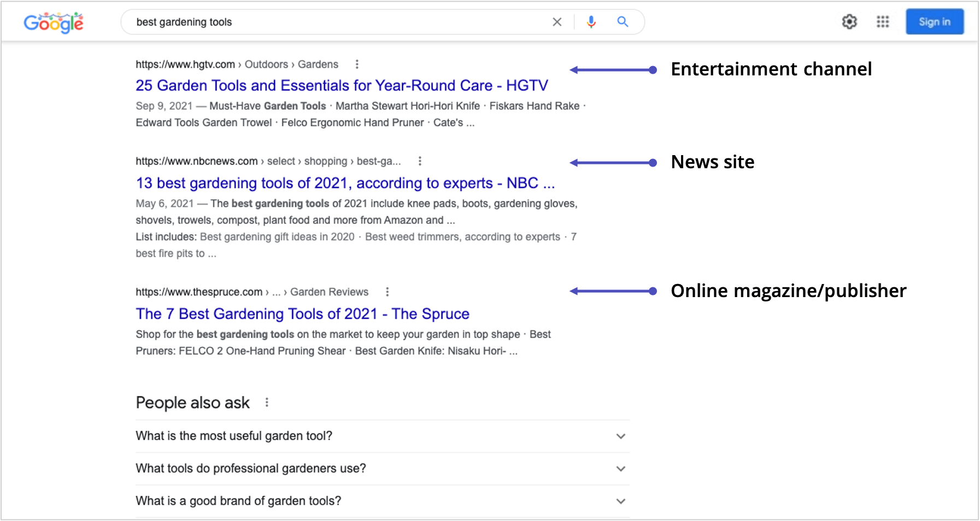Click the Sign in button
Screen dimensions: 980x521
tap(934, 22)
